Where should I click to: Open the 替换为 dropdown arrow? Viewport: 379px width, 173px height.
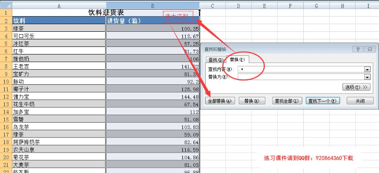367,77
